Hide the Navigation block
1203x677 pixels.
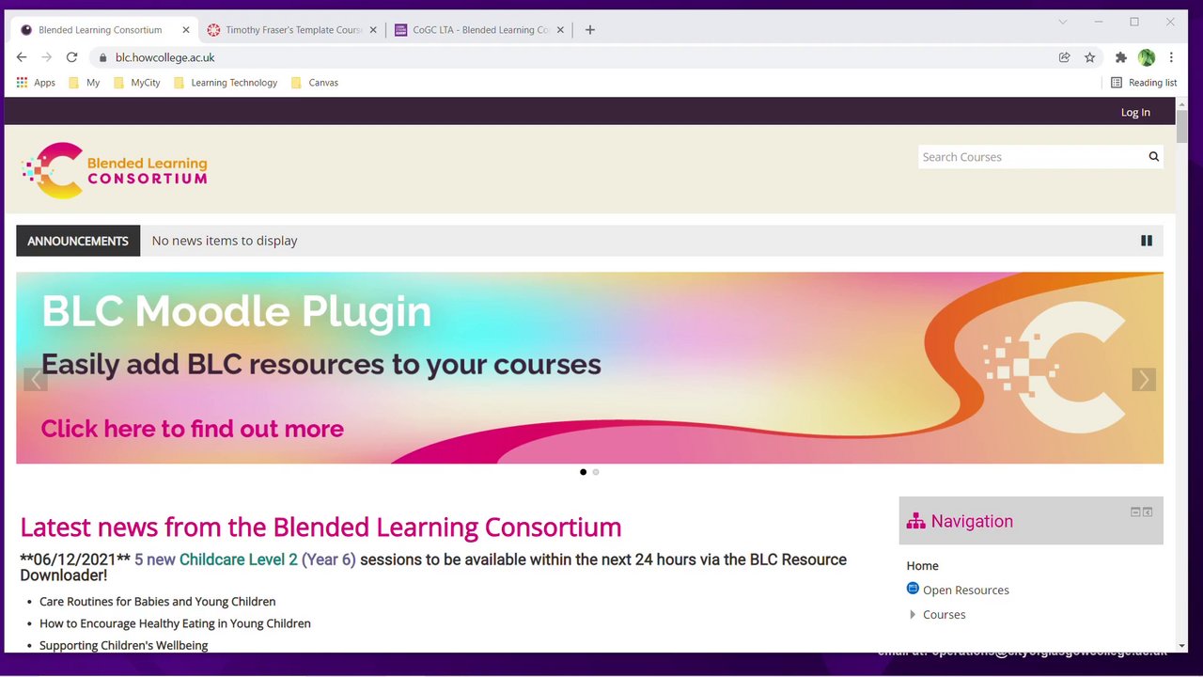pos(1135,512)
